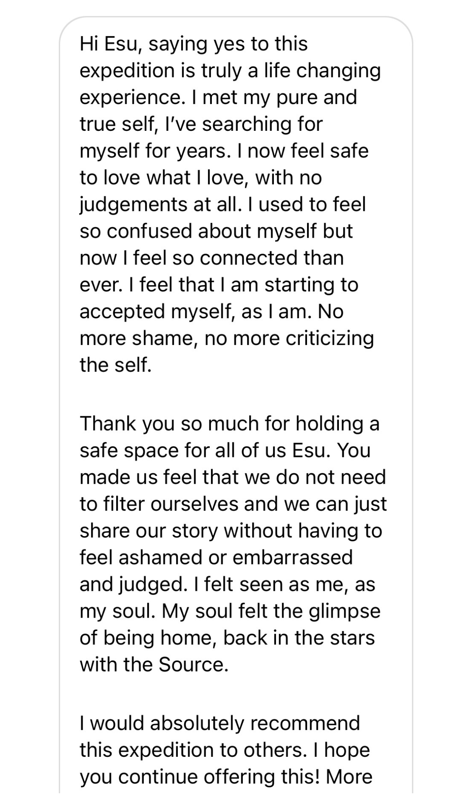Click the phrase "now feel safe"

click(x=308, y=151)
